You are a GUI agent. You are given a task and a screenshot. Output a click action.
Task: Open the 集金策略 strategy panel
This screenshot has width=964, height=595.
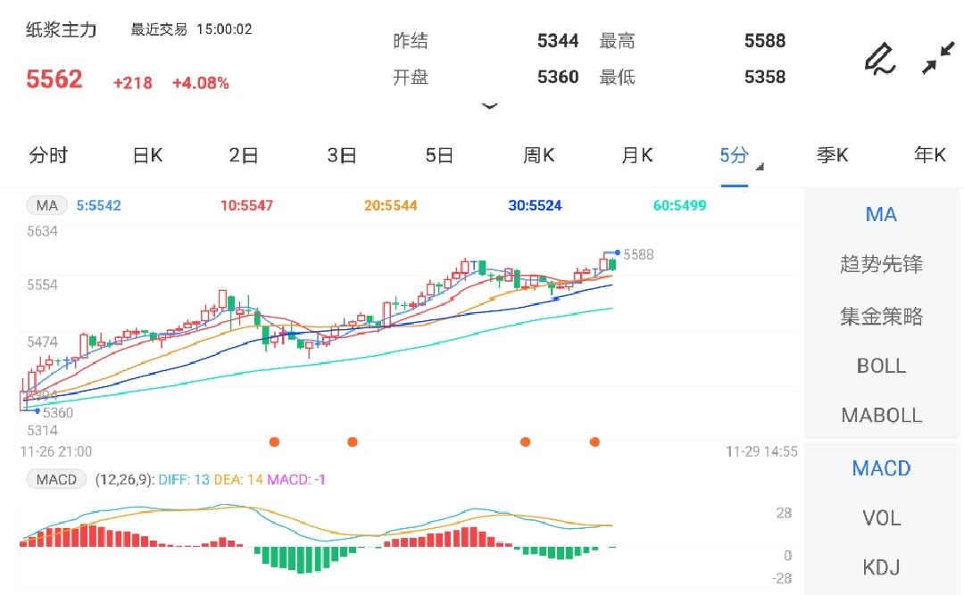tap(881, 314)
